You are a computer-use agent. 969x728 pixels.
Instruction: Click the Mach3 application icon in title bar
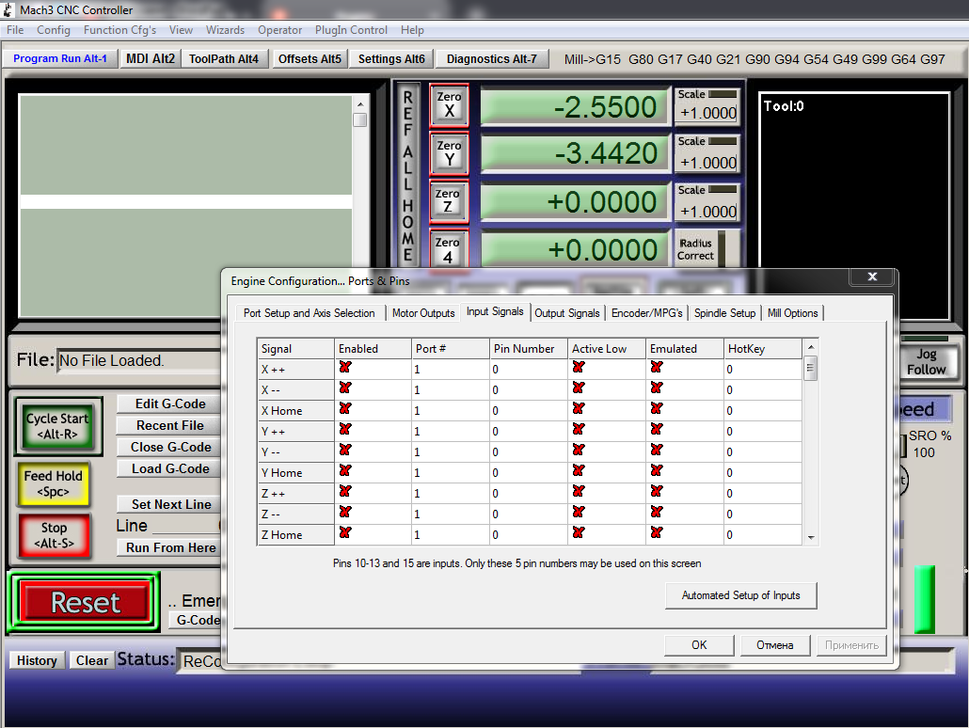(8, 9)
